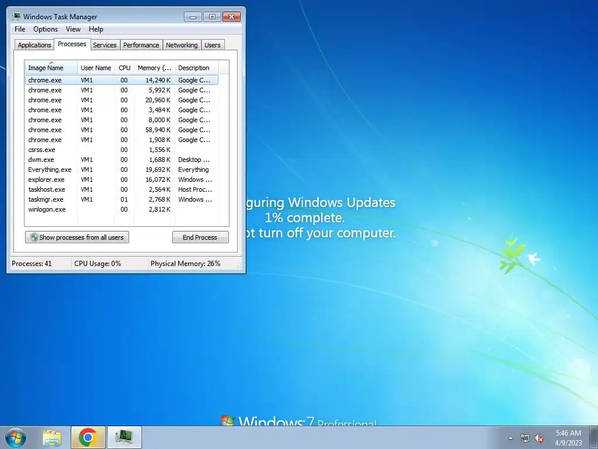Open the Performance tab
This screenshot has height=449, width=598.
coord(141,45)
